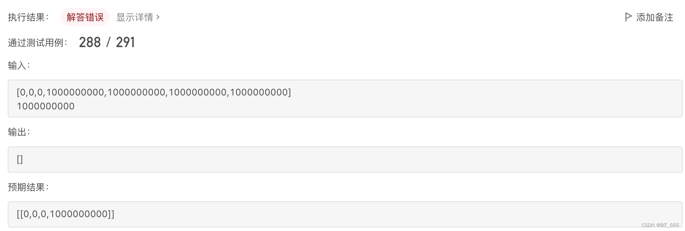Click the target value 1000000000 on the second input line
Image resolution: width=685 pixels, height=231 pixels.
pyautogui.click(x=46, y=106)
